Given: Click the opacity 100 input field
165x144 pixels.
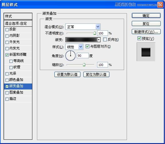Looking at the screenshot, I should point(102,33).
